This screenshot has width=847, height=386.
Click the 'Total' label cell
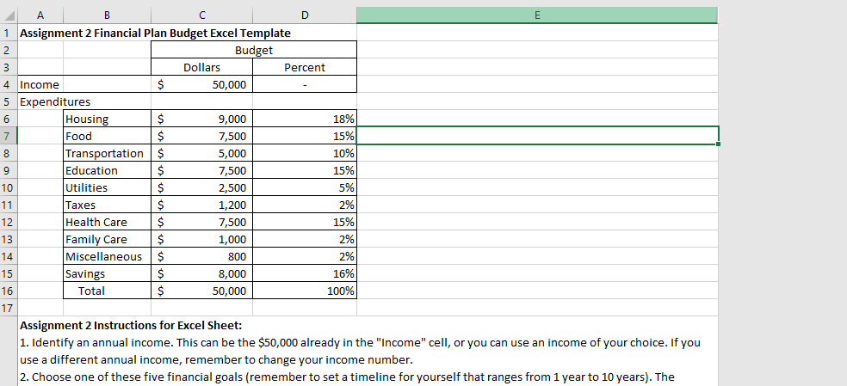pyautogui.click(x=107, y=291)
